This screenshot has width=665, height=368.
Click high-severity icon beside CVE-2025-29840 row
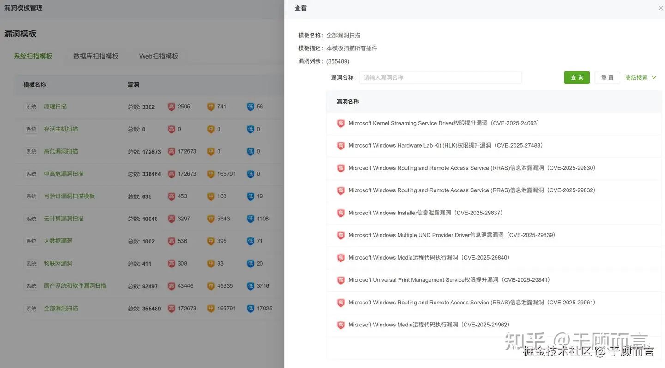[x=341, y=258]
